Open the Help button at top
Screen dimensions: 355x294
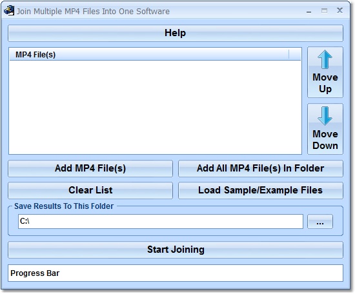point(176,33)
